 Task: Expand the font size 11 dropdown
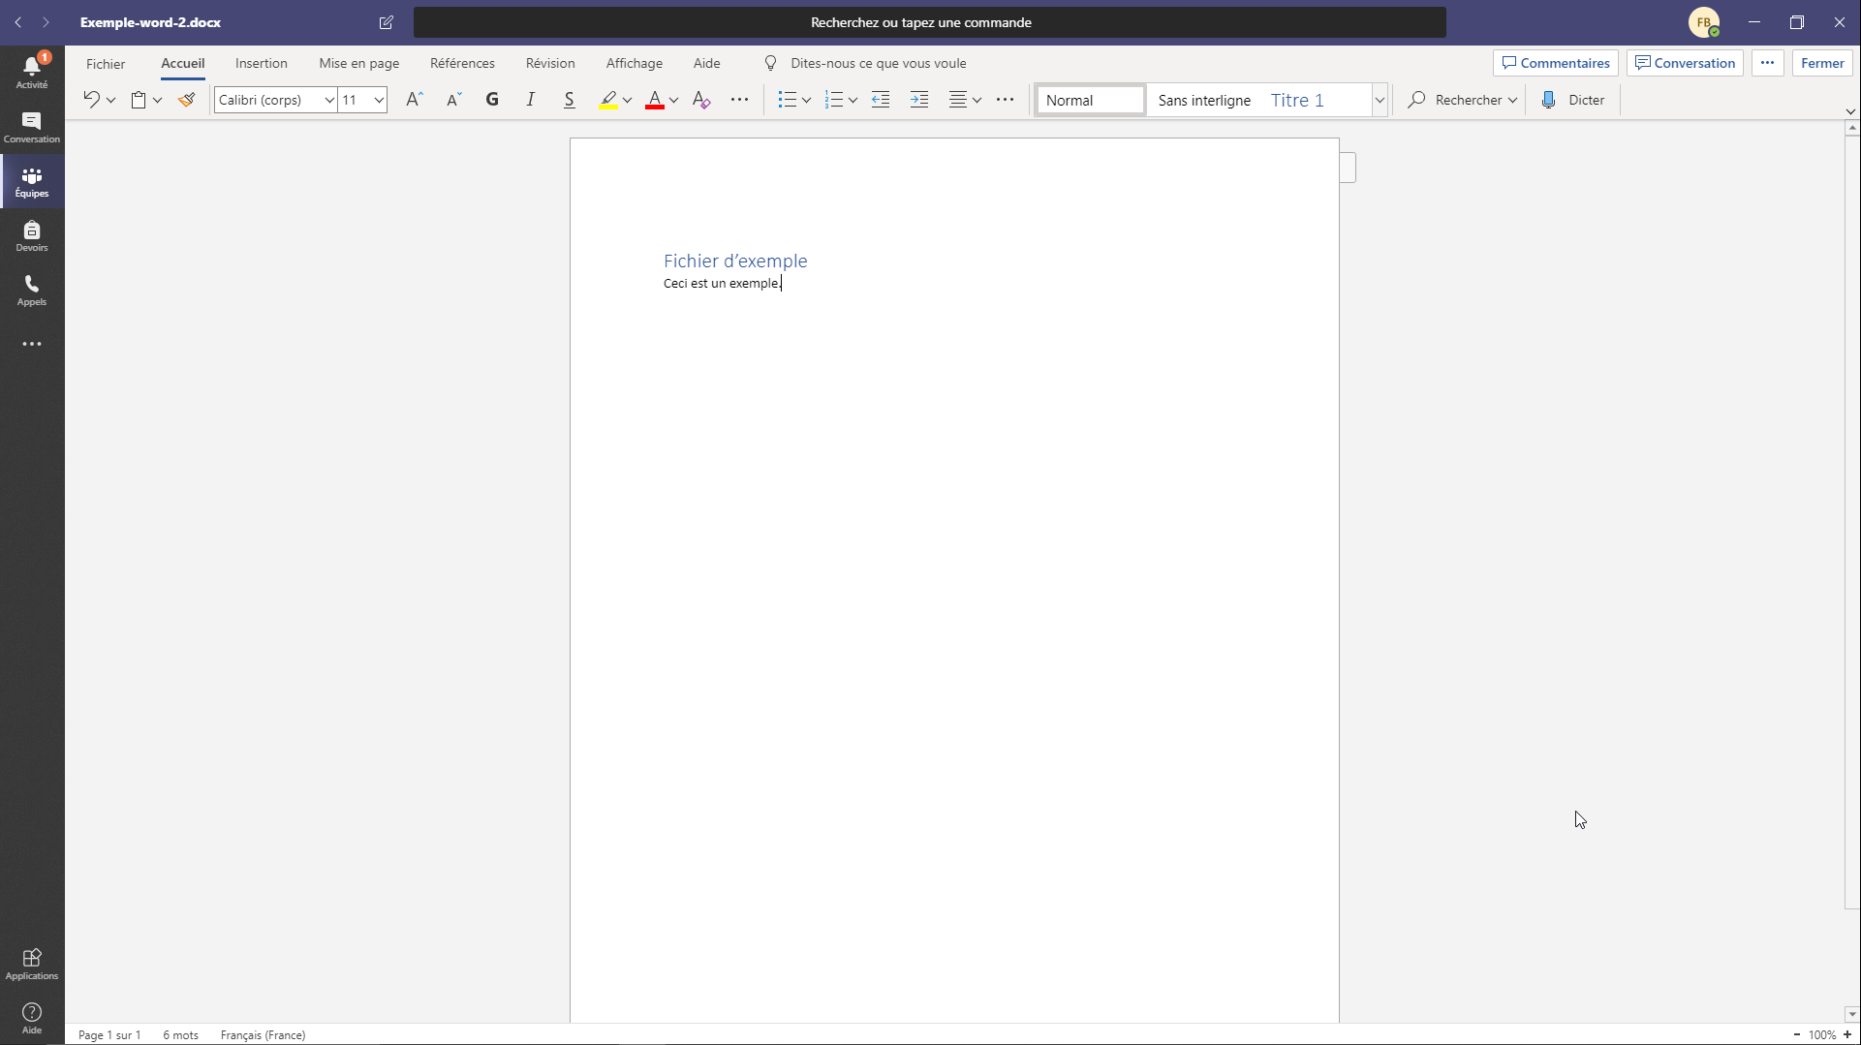pyautogui.click(x=379, y=100)
